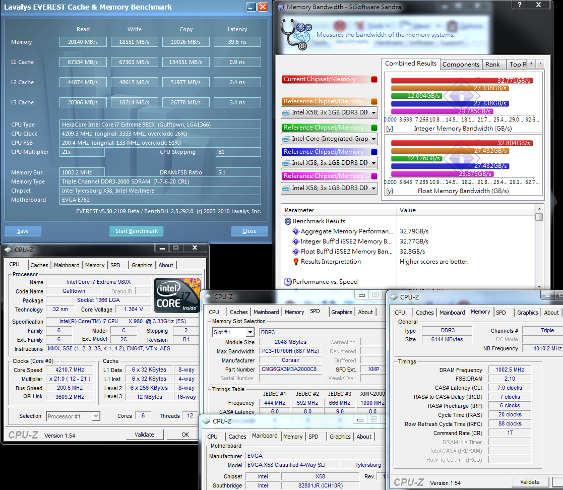Open the orange reference Intel X58 dropdown
The height and width of the screenshot is (490, 563).
pos(373,112)
